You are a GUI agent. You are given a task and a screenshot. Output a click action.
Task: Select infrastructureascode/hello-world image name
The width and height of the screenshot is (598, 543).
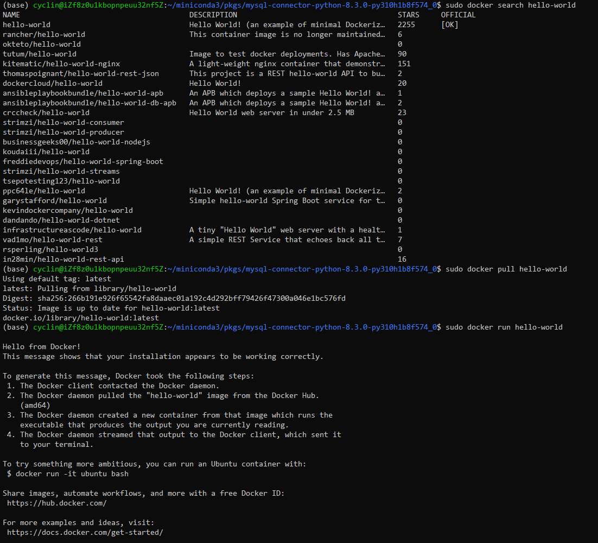point(72,230)
